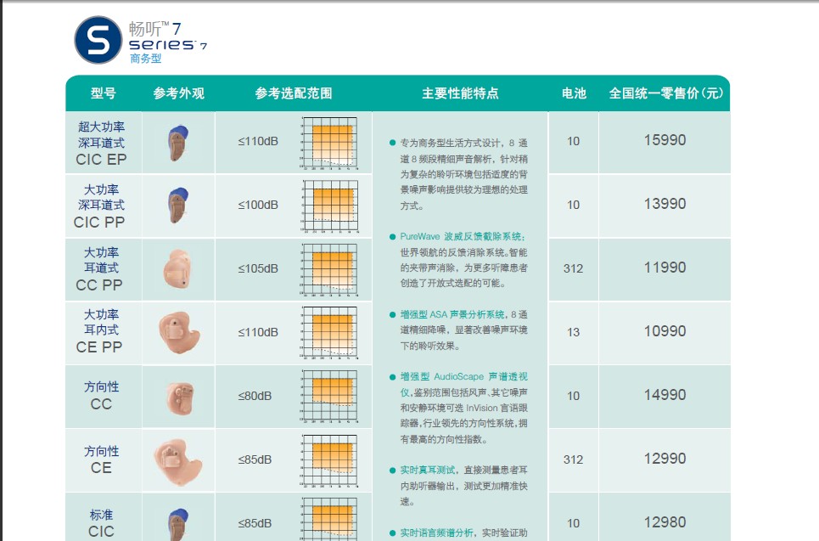
Task: Click the ≤105dB fitting range
Action: [x=258, y=268]
